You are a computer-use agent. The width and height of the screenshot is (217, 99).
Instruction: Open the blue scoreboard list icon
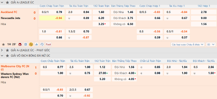point(25,44)
